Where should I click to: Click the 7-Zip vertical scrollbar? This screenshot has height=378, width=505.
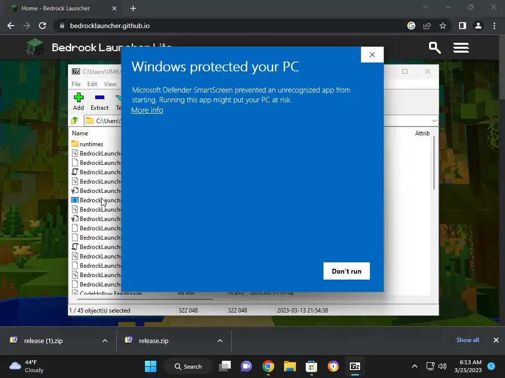click(x=434, y=162)
